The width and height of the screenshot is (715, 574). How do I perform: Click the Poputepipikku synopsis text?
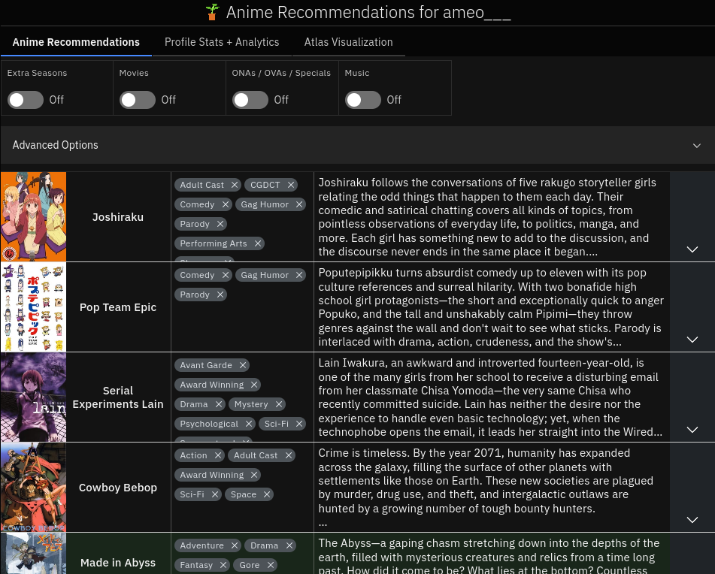coord(492,307)
